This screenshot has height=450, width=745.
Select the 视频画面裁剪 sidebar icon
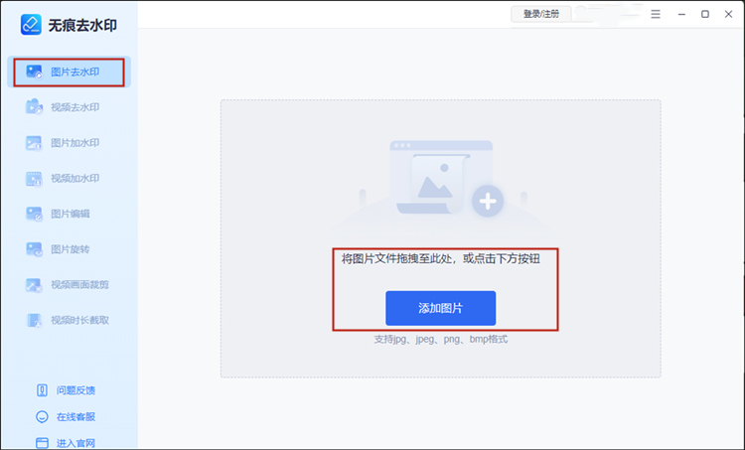click(34, 285)
